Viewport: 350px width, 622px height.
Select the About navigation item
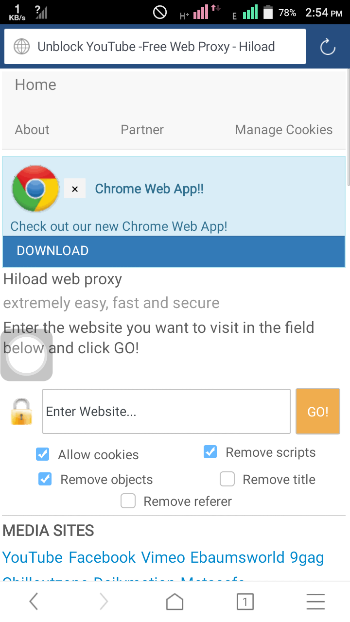coord(32,130)
